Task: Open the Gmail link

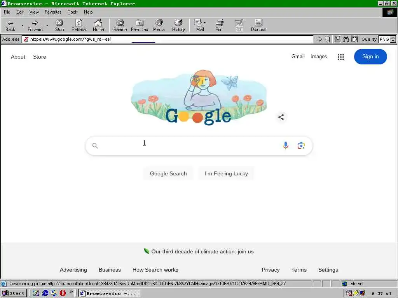Action: [x=298, y=57]
